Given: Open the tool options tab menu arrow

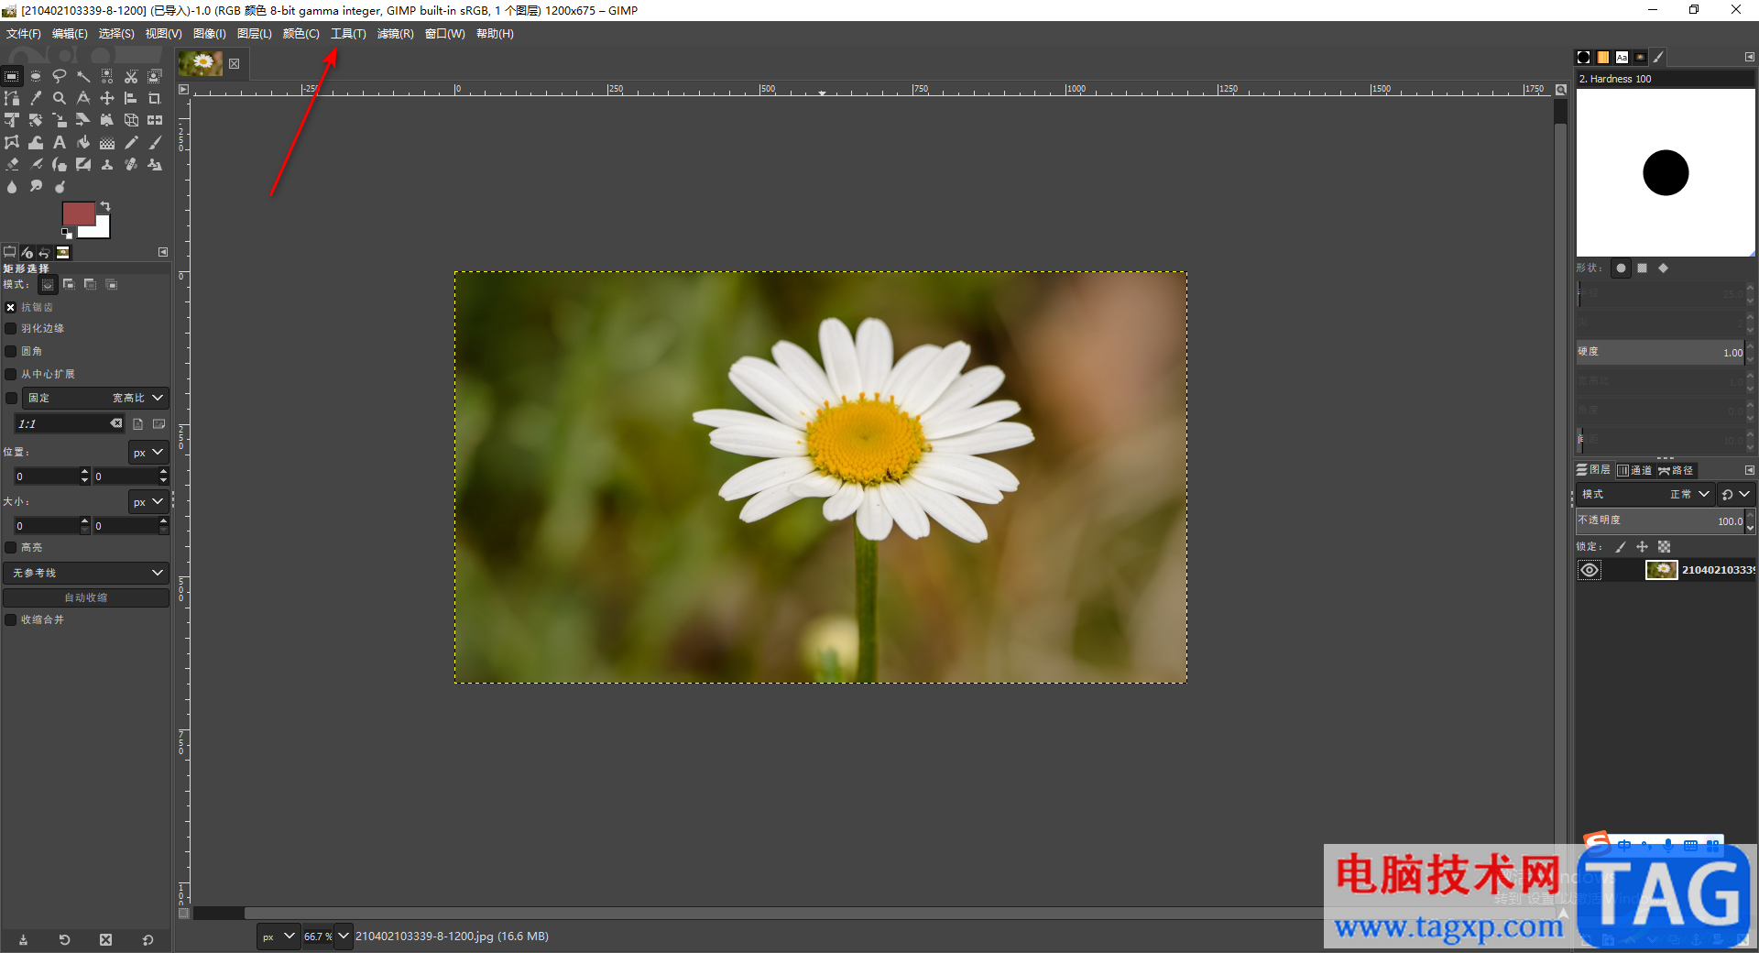Looking at the screenshot, I should coord(163,252).
